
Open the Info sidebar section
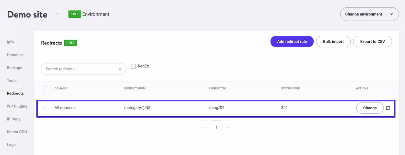pyautogui.click(x=10, y=42)
